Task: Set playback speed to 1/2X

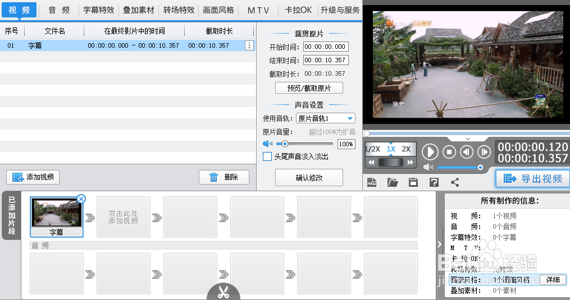Action: [x=373, y=149]
